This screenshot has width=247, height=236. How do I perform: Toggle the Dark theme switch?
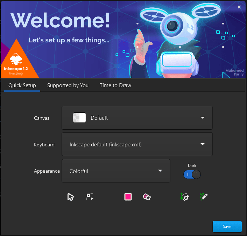[x=192, y=174]
